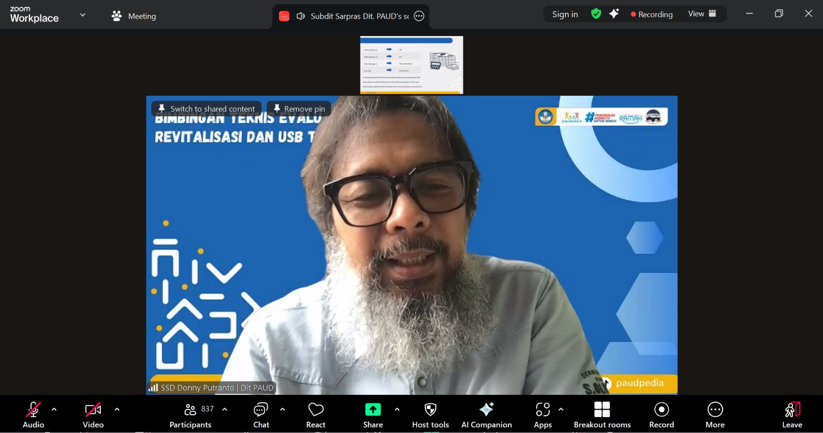Expand share options caret next to Share
Image resolution: width=823 pixels, height=433 pixels.
click(397, 410)
